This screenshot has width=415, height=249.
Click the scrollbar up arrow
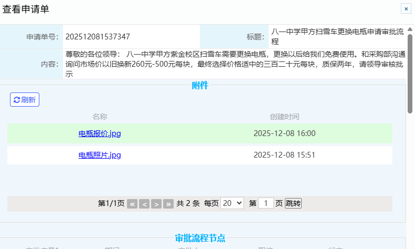coord(410,28)
